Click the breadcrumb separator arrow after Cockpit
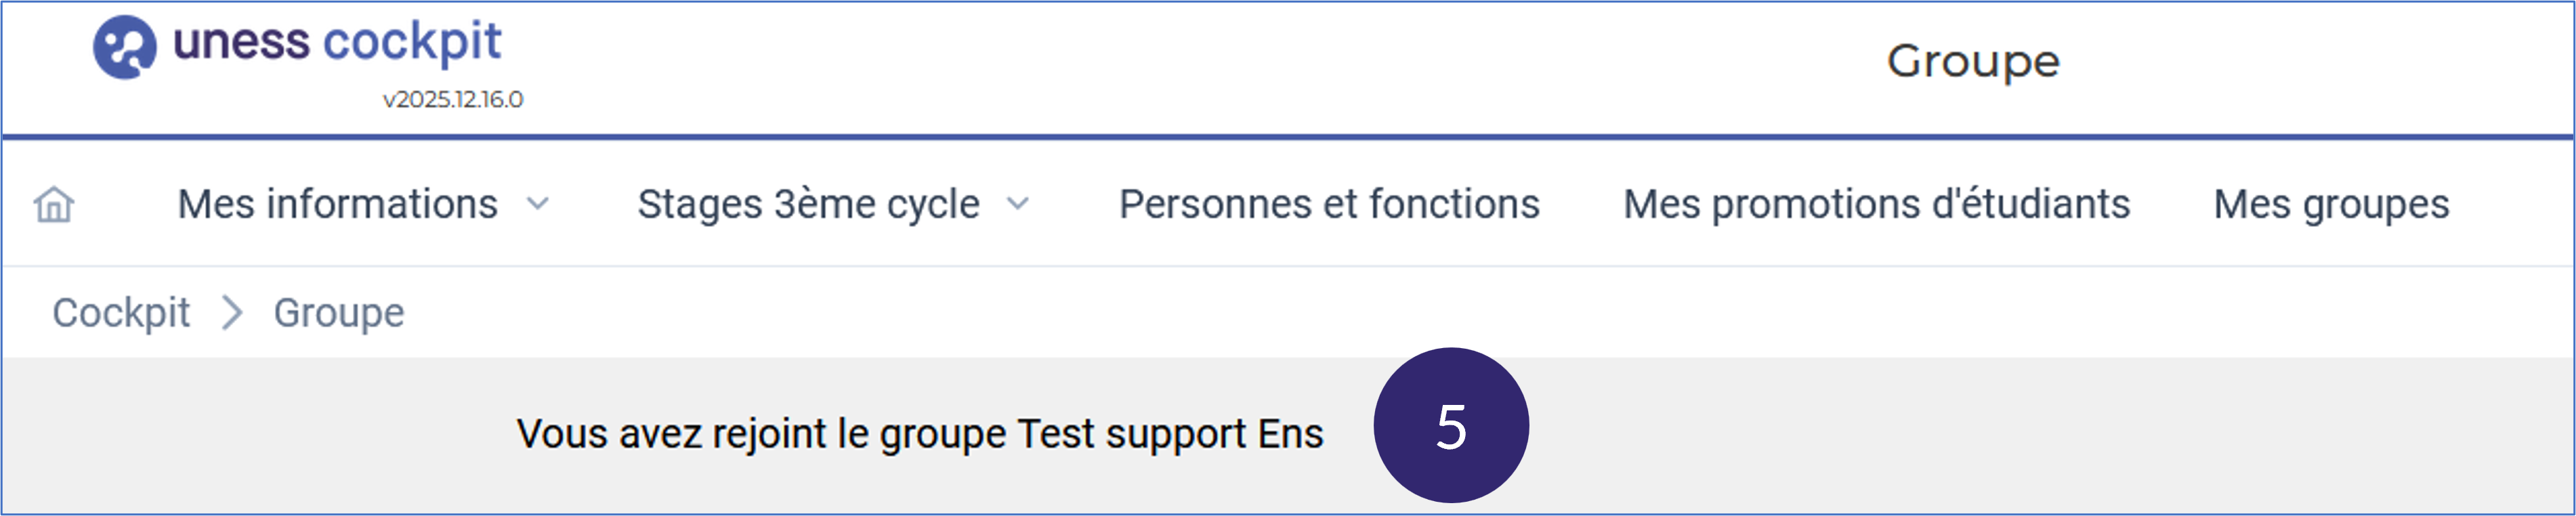The height and width of the screenshot is (516, 2576). click(x=232, y=313)
